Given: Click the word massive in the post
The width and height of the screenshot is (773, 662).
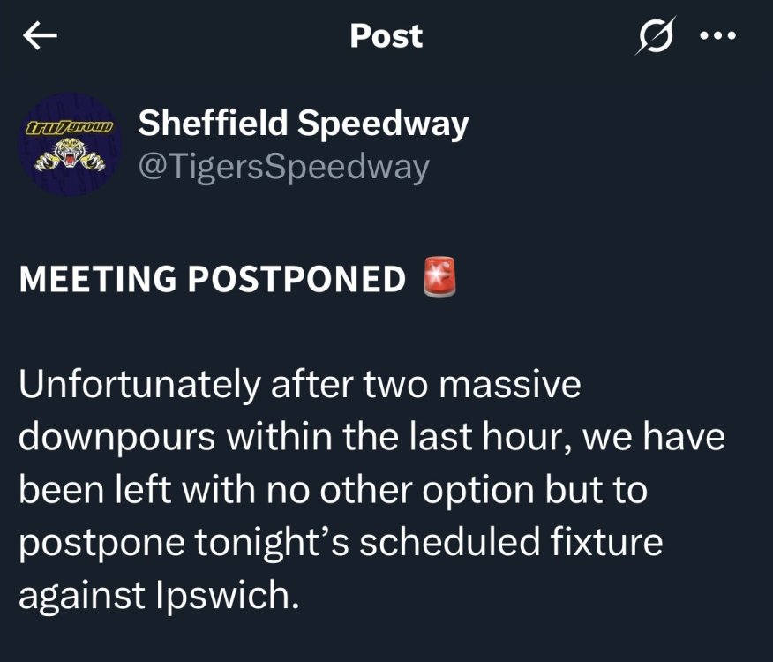Looking at the screenshot, I should (x=510, y=385).
